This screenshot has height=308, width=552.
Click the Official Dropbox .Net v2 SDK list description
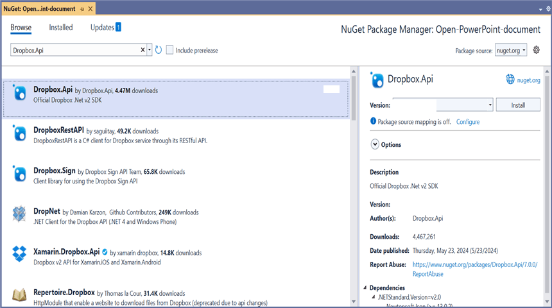click(x=67, y=100)
